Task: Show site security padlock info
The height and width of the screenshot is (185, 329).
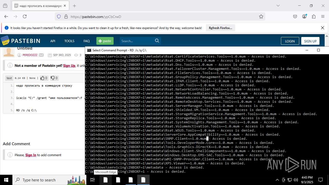Action: (66, 16)
